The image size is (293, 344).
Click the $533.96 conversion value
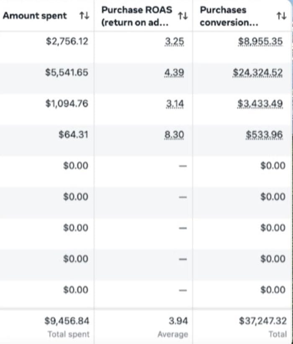coord(264,134)
